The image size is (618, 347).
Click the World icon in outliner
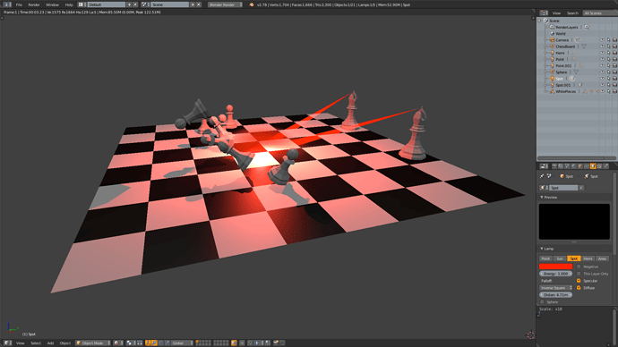point(553,34)
